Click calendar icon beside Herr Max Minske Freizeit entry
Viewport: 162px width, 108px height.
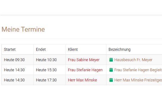(111, 80)
